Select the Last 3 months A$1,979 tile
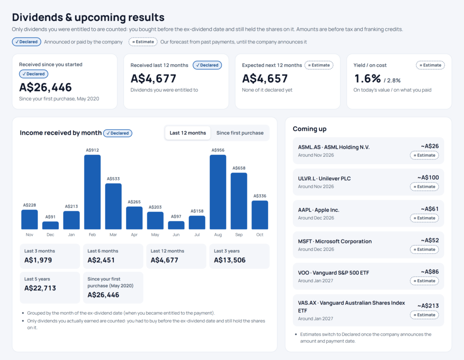Image resolution: width=464 pixels, height=360 pixels. click(x=50, y=256)
